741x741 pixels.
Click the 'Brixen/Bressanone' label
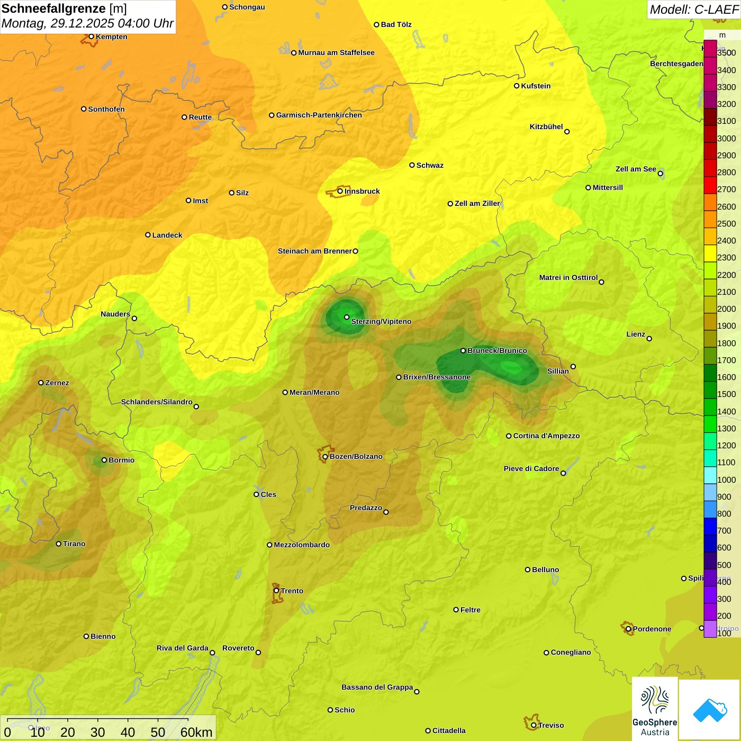pos(437,377)
